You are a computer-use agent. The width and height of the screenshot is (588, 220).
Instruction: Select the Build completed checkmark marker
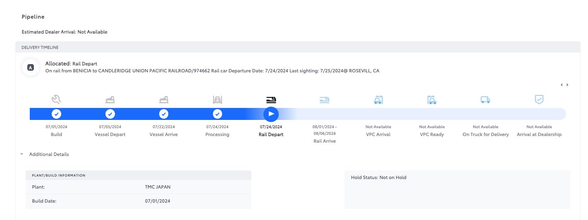pos(56,114)
